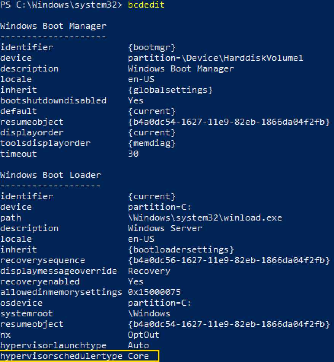
Task: Click the Windows Boot Manager heading
Action: pos(53,26)
